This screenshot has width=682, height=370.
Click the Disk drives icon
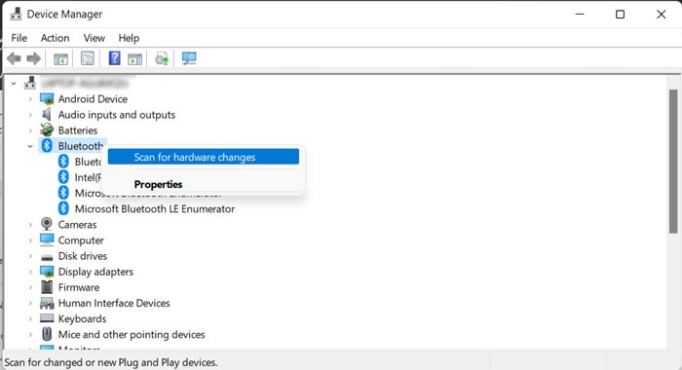[47, 256]
